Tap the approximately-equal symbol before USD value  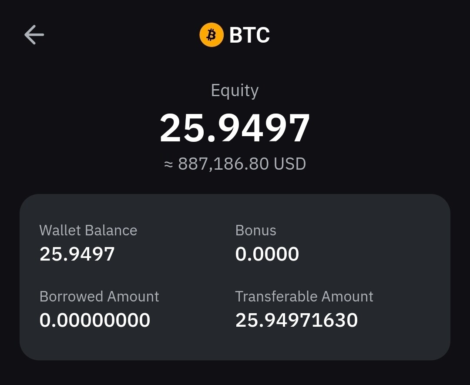pos(168,164)
